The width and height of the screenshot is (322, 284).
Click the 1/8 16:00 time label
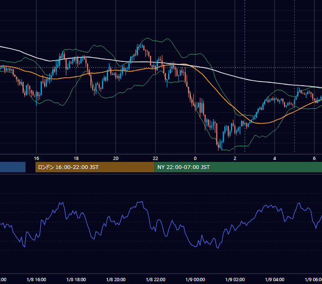[x=36, y=279]
